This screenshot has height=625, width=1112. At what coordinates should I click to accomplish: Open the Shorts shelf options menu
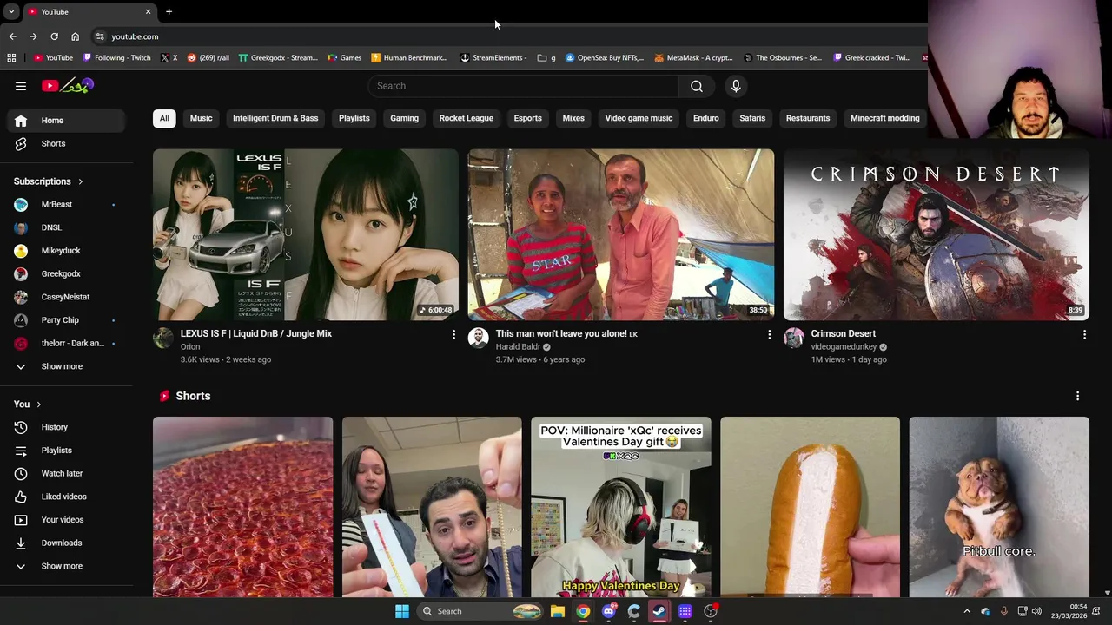tap(1077, 396)
